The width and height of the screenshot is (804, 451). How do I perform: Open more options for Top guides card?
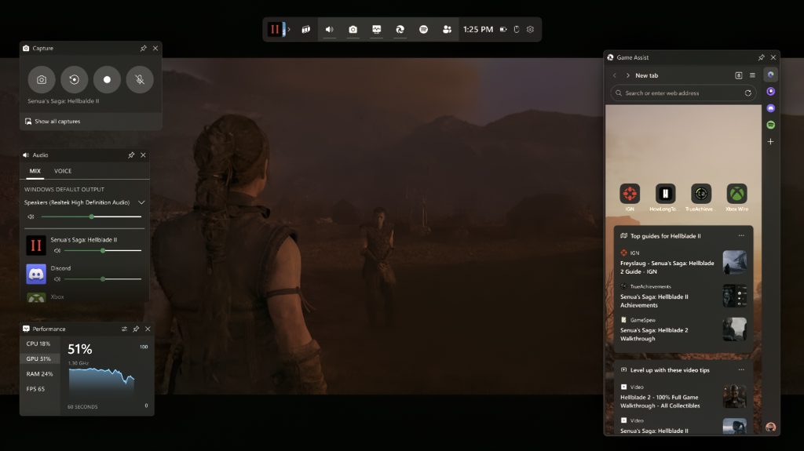tap(741, 236)
